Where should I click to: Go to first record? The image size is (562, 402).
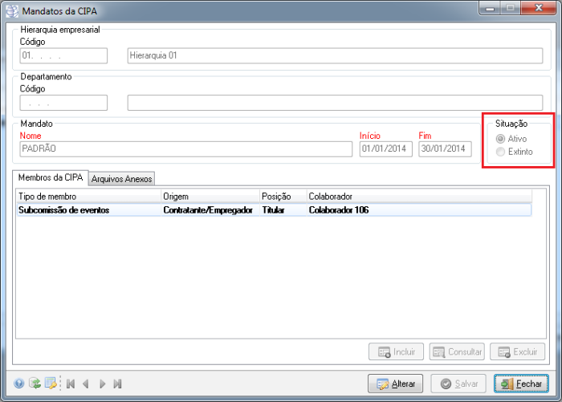[71, 384]
